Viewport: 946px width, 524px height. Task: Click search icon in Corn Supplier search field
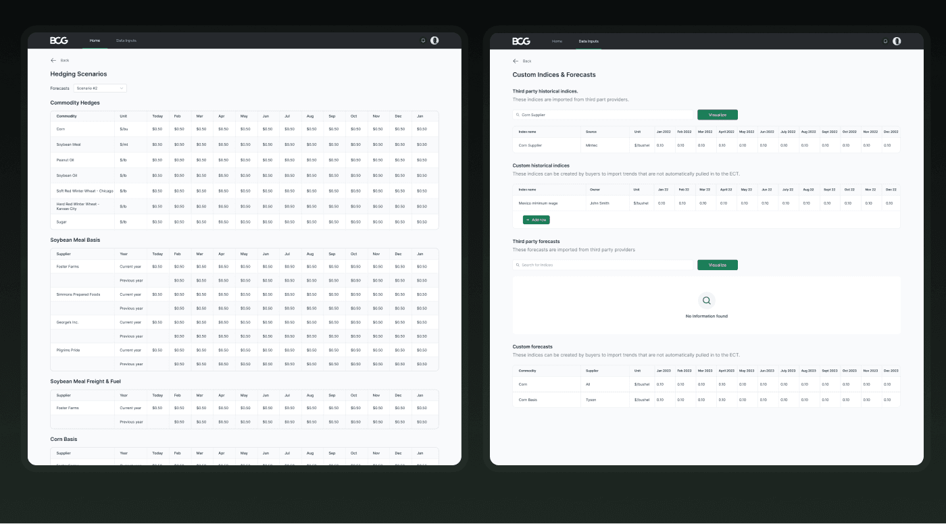click(518, 115)
